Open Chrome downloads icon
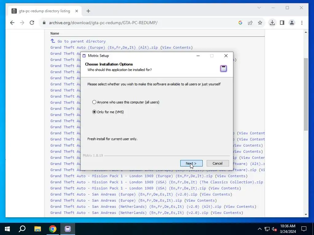This screenshot has width=314, height=235. click(272, 23)
